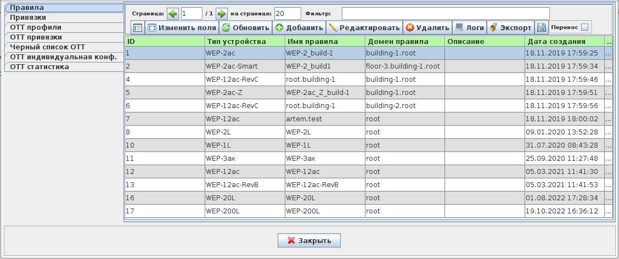Image resolution: width=619 pixels, height=259 pixels.
Task: Click the date 09.01.2020 13:52:28
Action: tap(565, 132)
